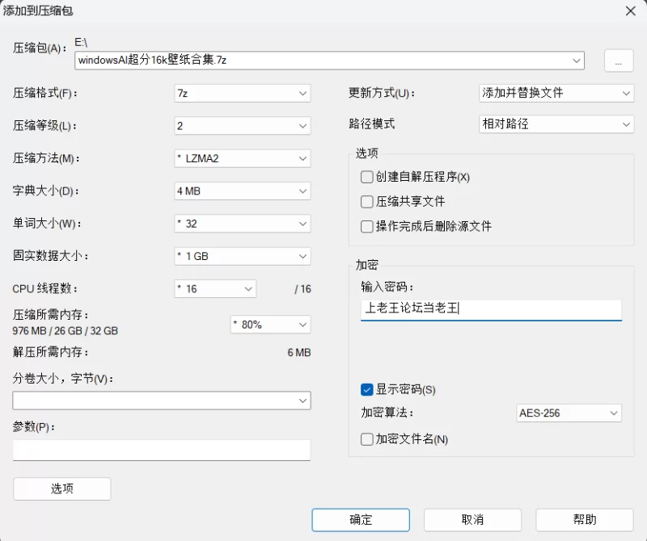The height and width of the screenshot is (541, 647).
Task: Click the password input field
Action: click(491, 309)
